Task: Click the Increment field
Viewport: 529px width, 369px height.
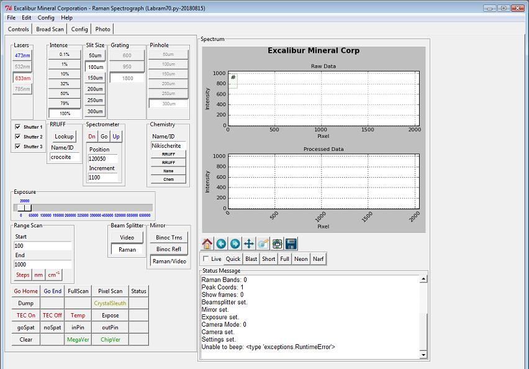Action: point(102,177)
